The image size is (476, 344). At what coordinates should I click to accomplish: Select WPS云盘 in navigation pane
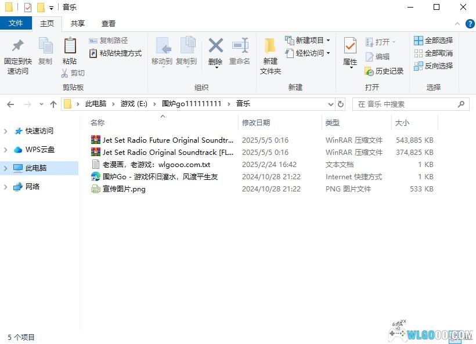pyautogui.click(x=40, y=150)
